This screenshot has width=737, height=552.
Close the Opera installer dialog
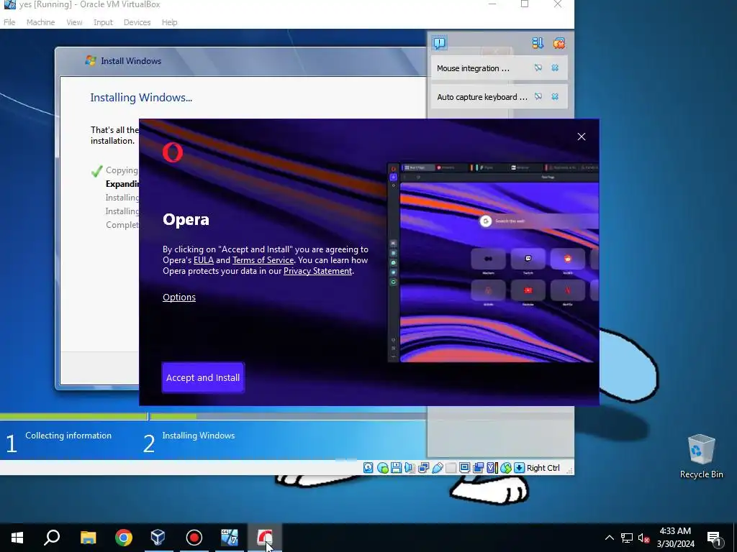pos(582,137)
